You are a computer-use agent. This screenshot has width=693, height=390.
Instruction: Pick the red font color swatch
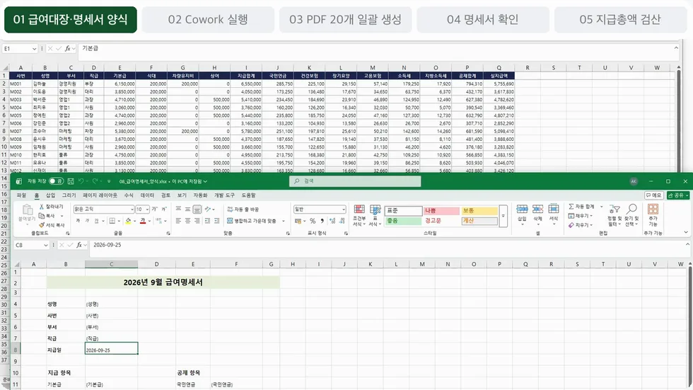[x=143, y=221]
